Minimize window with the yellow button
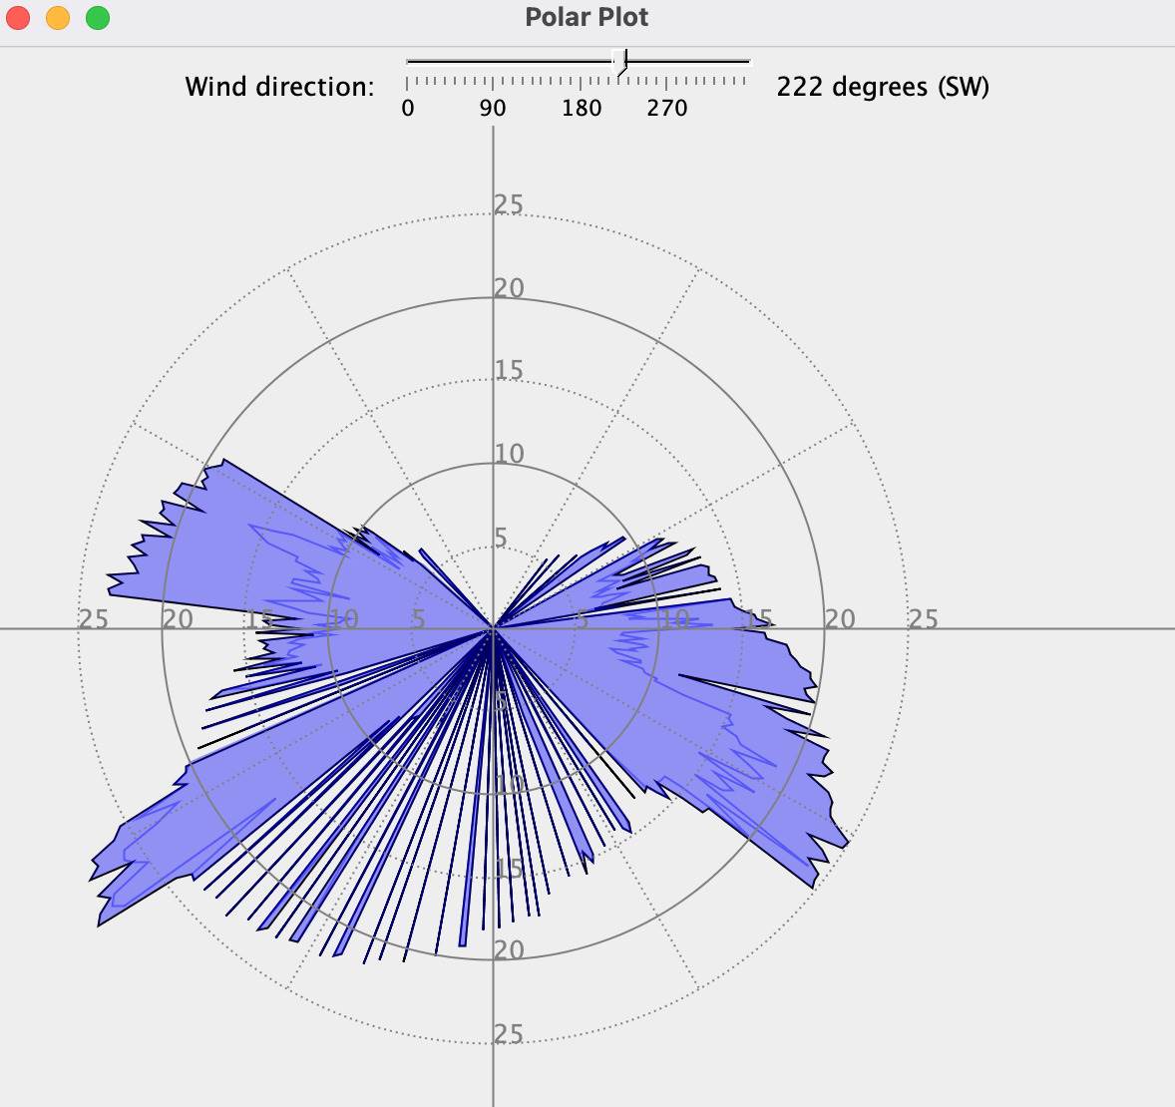This screenshot has height=1107, width=1175. coord(58,18)
